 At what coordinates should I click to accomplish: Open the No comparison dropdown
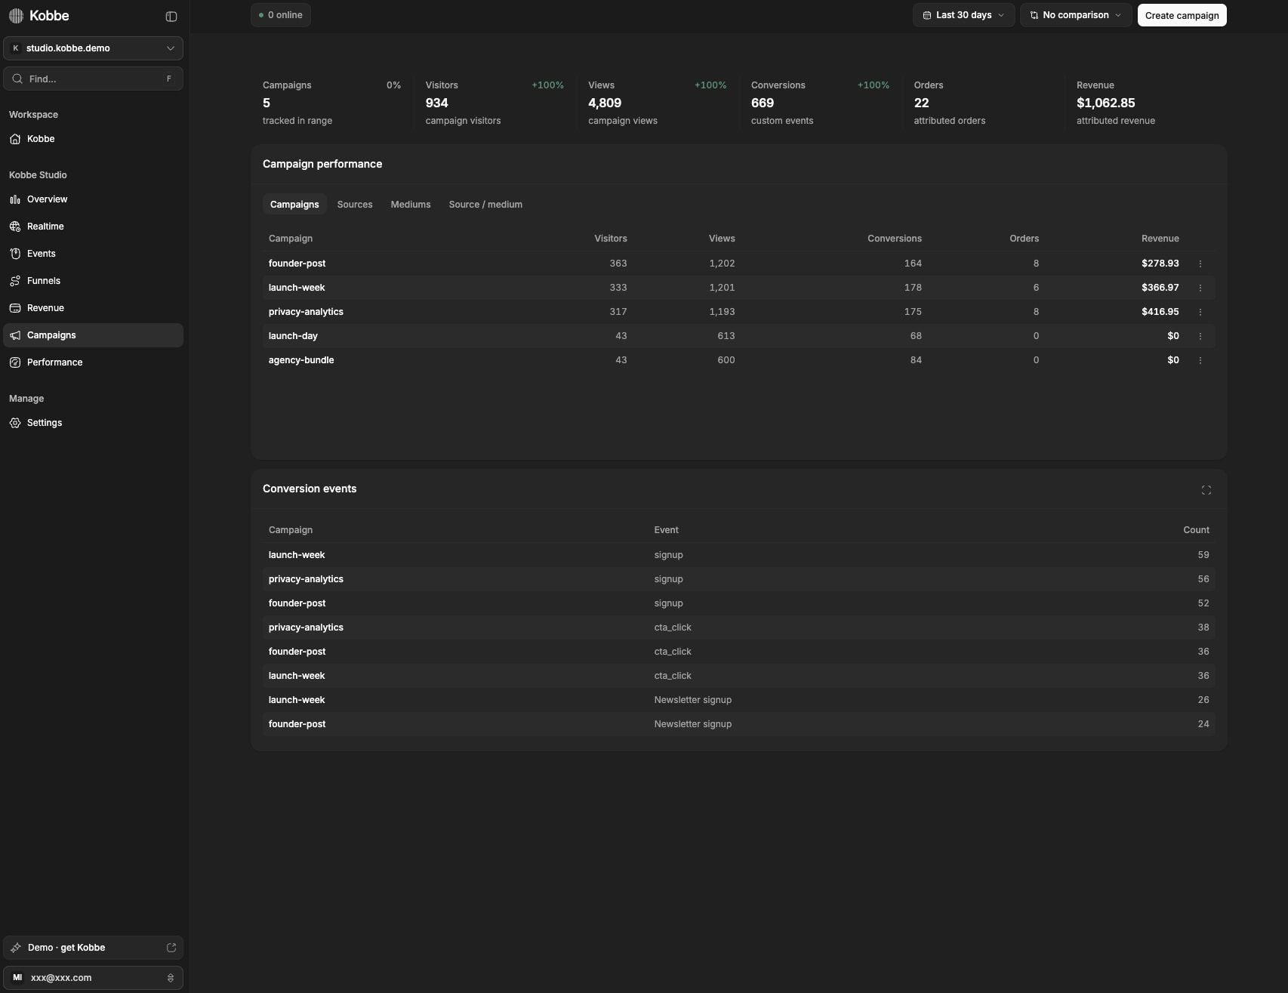[1076, 15]
